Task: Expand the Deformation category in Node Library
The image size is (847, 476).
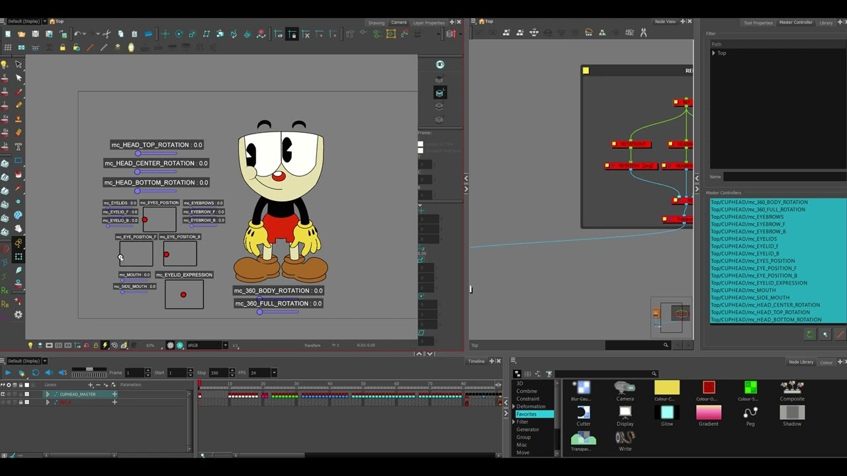Action: coord(515,406)
